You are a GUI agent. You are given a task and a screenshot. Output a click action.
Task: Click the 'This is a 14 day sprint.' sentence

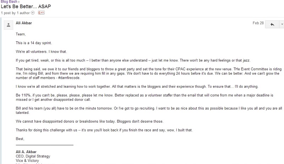click(34, 43)
